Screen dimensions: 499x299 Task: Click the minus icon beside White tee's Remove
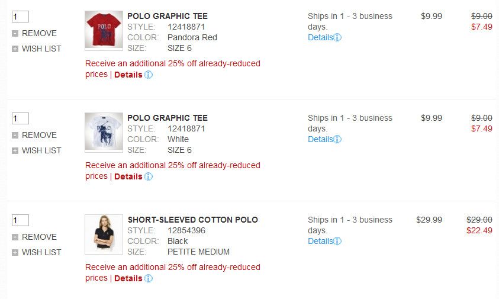pyautogui.click(x=15, y=136)
